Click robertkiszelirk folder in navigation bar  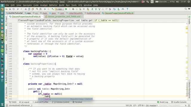pos(74,13)
